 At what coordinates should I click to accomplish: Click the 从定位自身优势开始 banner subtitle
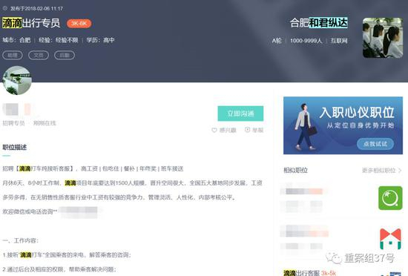coord(361,125)
